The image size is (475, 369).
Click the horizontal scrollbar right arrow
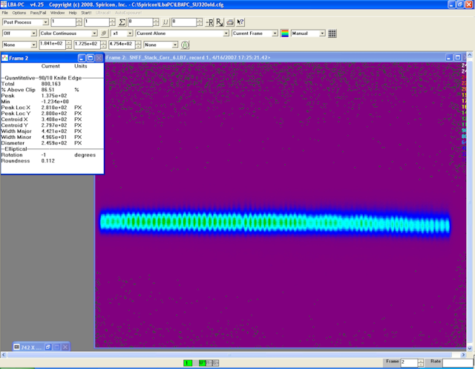[463, 355]
